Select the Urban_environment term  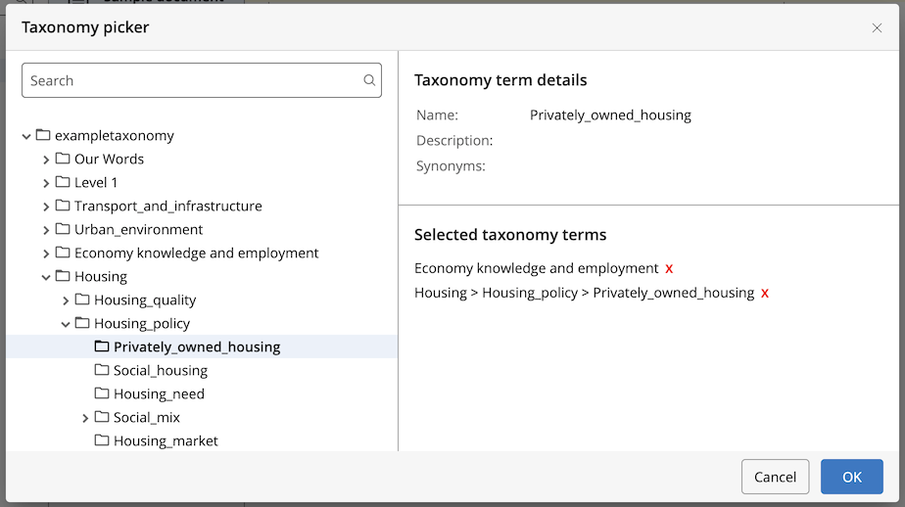138,230
